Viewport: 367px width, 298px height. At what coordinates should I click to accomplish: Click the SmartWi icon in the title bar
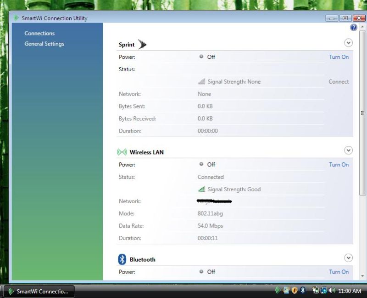click(x=16, y=18)
